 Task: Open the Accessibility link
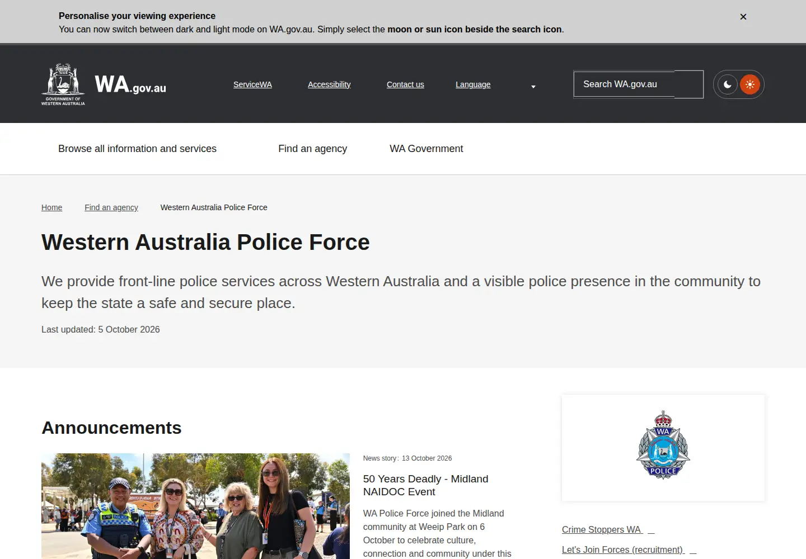tap(329, 84)
